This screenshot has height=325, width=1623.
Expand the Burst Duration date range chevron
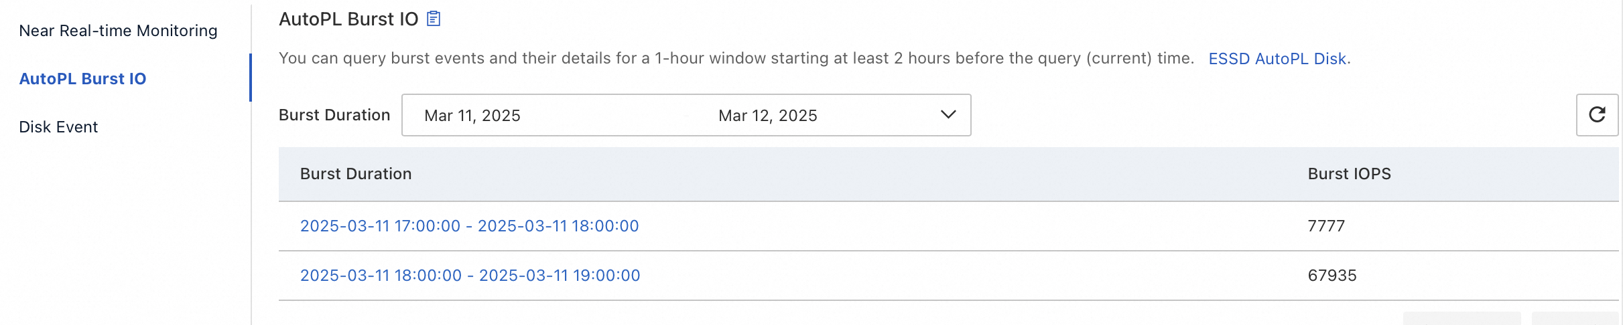(948, 115)
